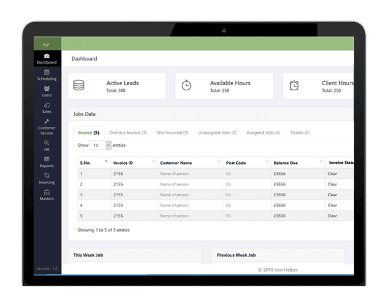Click Total: 250 under Client Hours
The width and height of the screenshot is (389, 299).
tap(331, 90)
